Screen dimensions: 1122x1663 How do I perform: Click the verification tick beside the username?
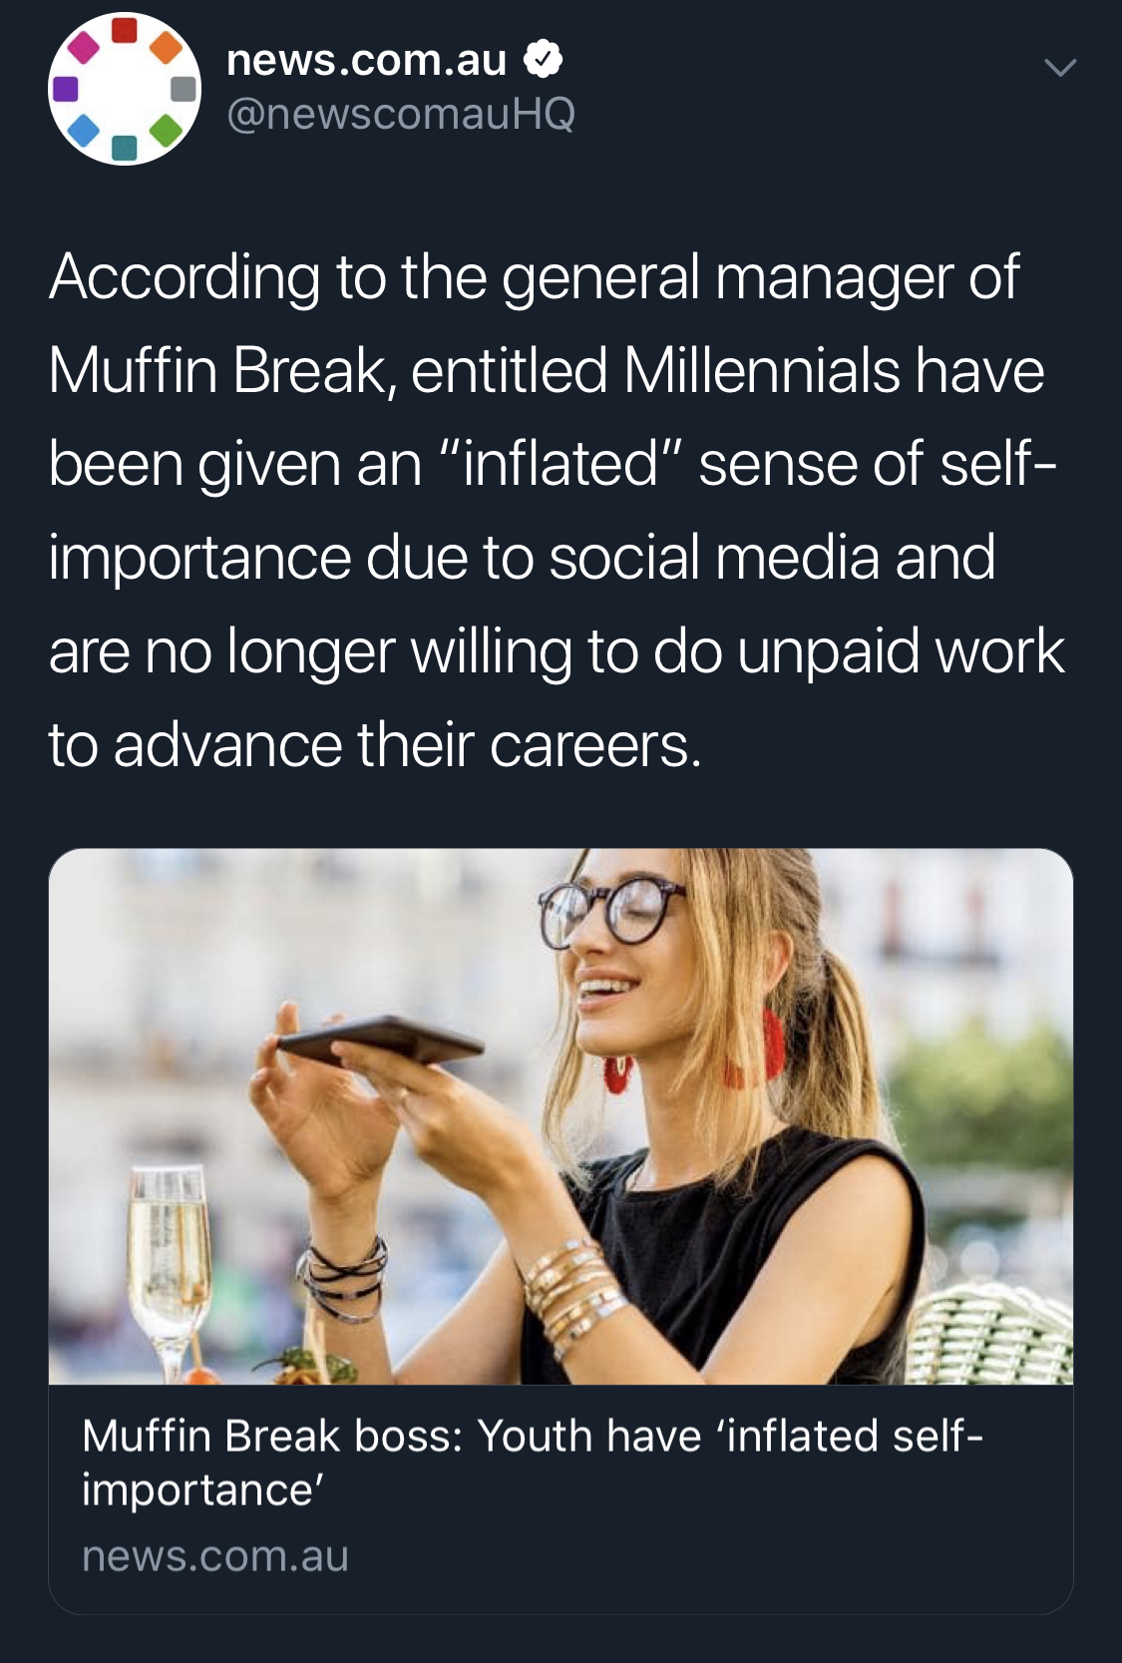click(x=542, y=60)
